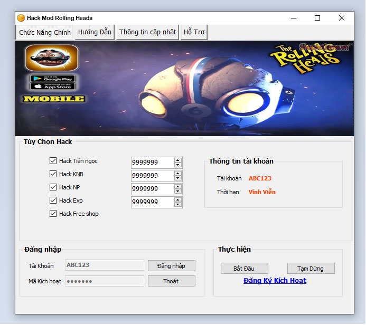This screenshot has width=366, height=325.
Task: Click the title bar coin icon
Action: (x=21, y=18)
